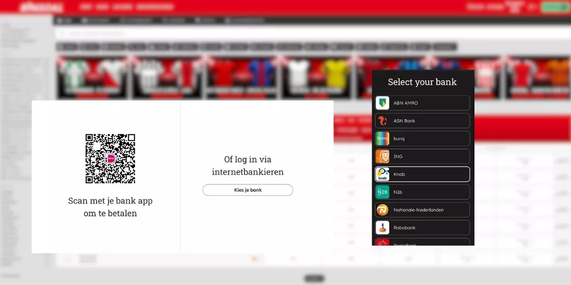571x285 pixels.
Task: Click 'Scan met je bank app' text
Action: click(110, 200)
